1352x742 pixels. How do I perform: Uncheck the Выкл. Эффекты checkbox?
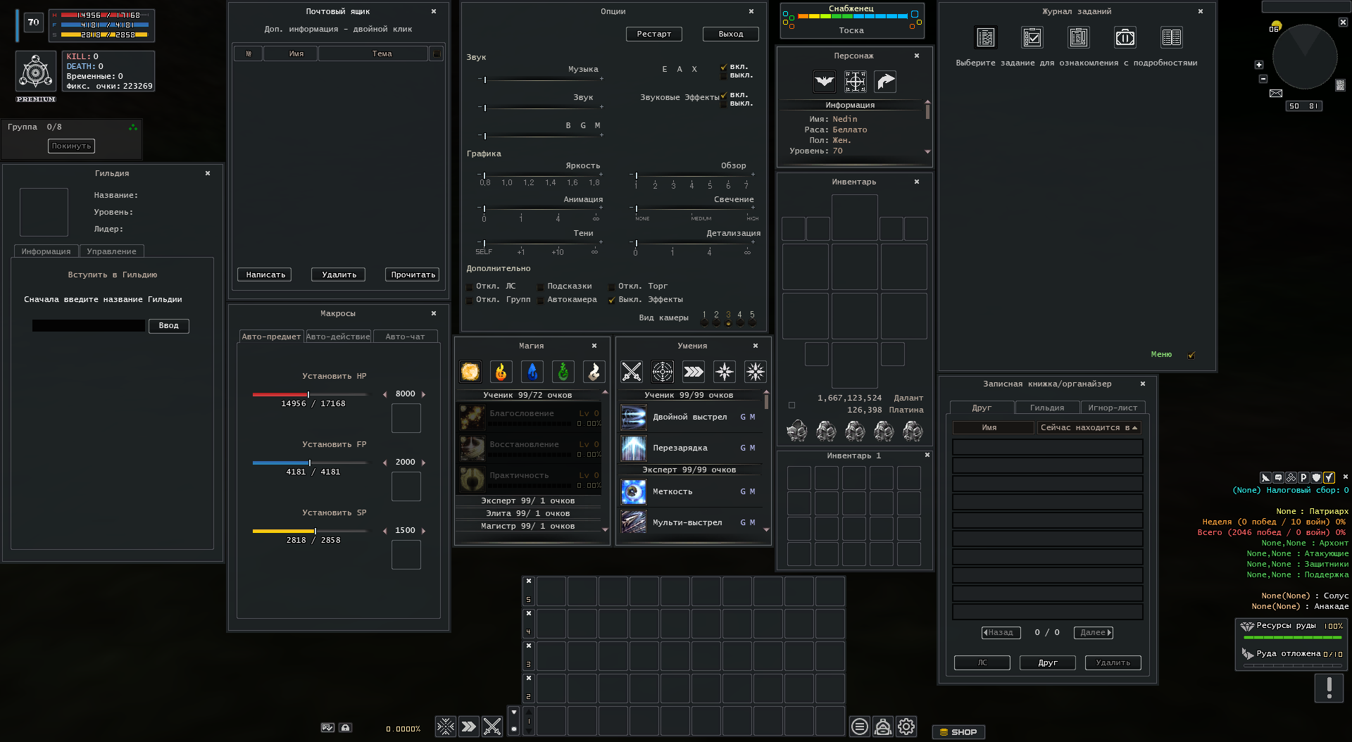pyautogui.click(x=611, y=301)
